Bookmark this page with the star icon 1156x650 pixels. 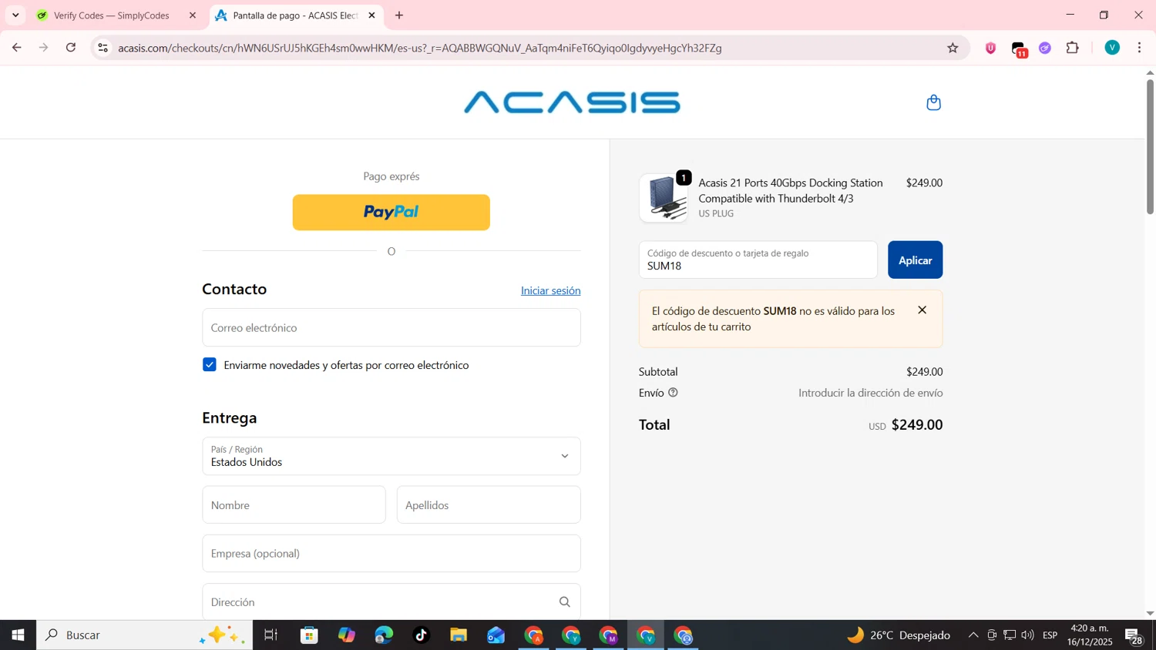click(953, 48)
